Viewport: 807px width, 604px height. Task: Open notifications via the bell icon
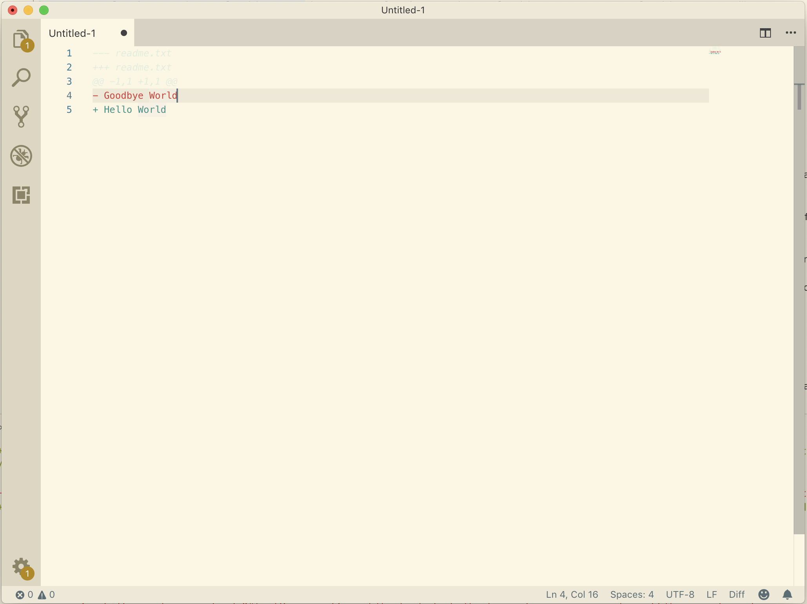click(787, 595)
